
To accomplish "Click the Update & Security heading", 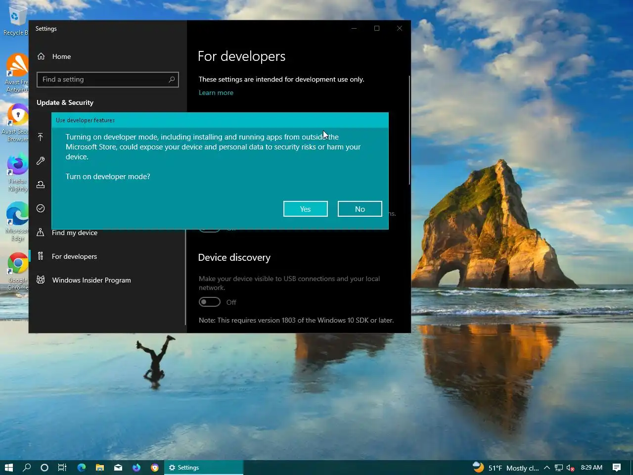I will (65, 102).
